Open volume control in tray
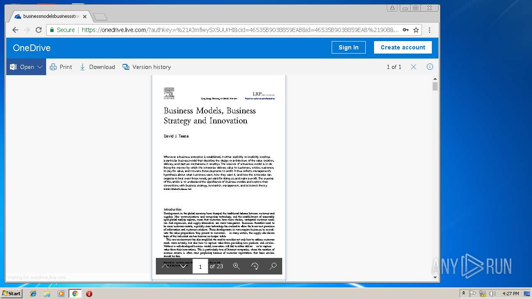This screenshot has width=532, height=299. tap(493, 294)
